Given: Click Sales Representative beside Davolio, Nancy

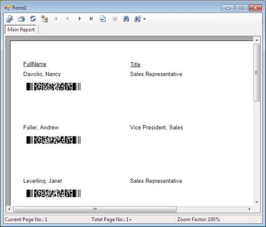Looking at the screenshot, I should pyautogui.click(x=156, y=74).
